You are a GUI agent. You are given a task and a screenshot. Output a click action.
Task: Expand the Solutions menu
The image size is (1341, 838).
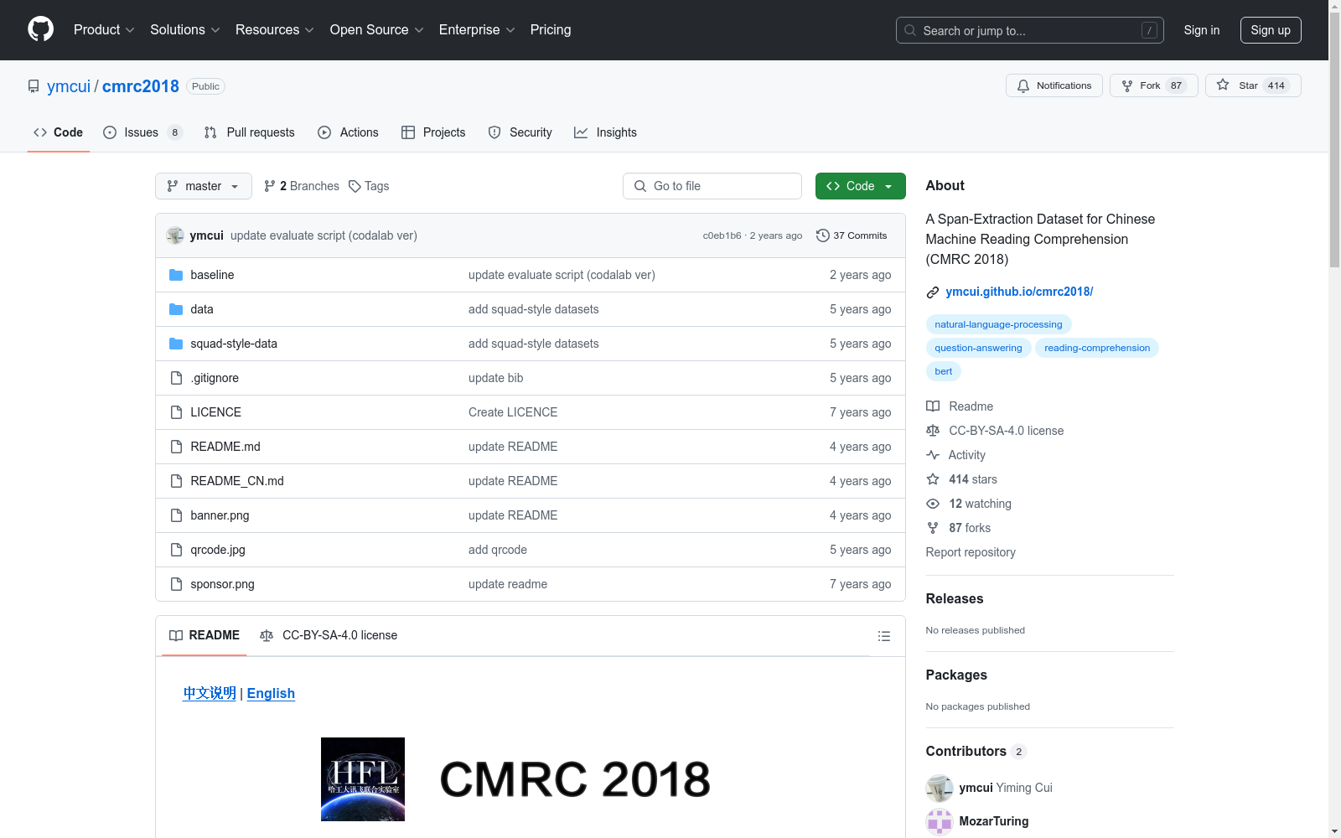(185, 29)
